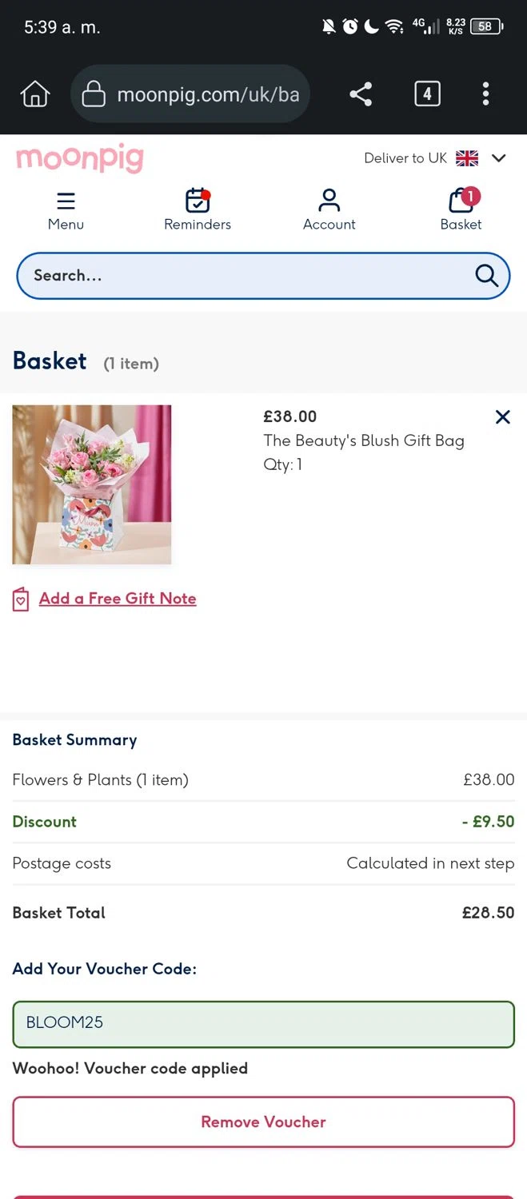Tap the share icon in browser bar

[x=361, y=94]
